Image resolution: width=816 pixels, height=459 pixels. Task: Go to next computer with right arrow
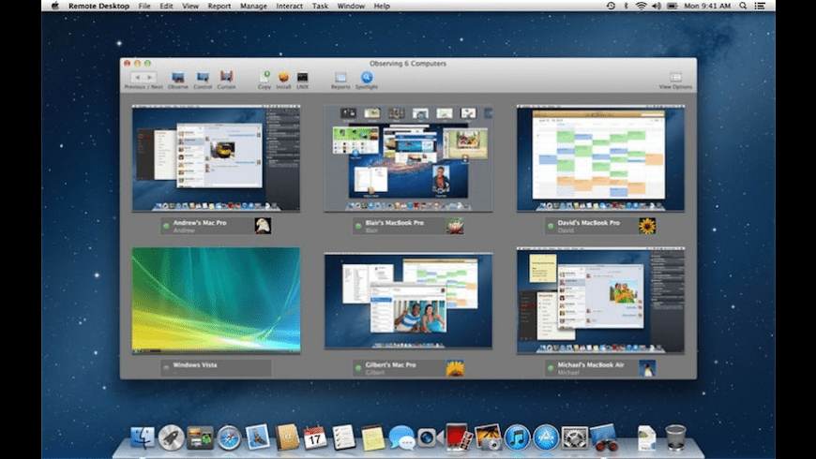(x=150, y=78)
